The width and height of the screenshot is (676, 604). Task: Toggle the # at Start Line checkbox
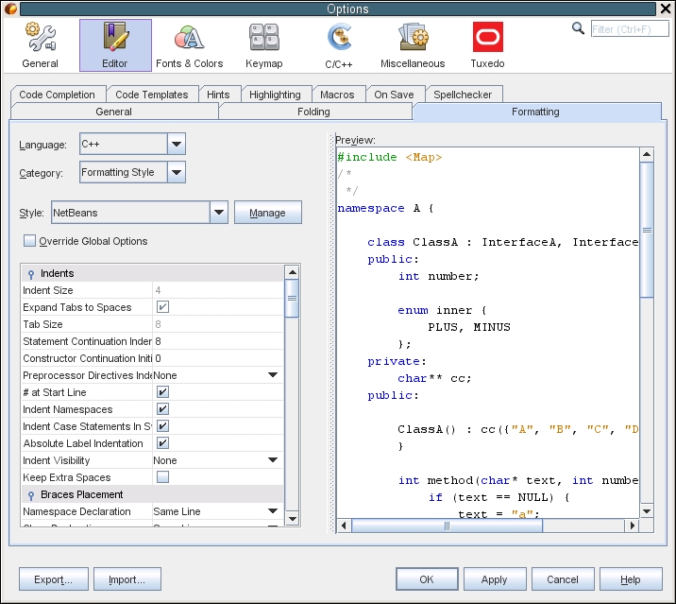point(162,392)
